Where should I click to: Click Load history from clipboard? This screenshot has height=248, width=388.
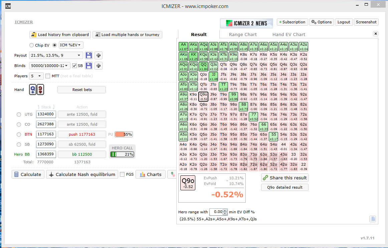click(60, 35)
